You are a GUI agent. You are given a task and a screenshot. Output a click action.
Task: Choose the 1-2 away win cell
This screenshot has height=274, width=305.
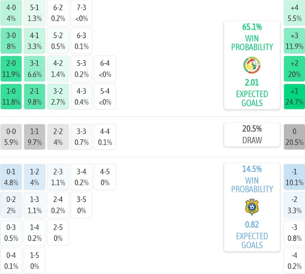[34, 177]
